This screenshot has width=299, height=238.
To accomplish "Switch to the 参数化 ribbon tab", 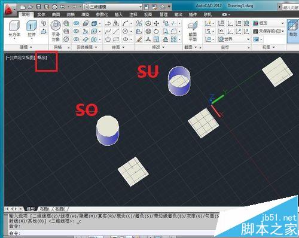I will click(x=102, y=14).
